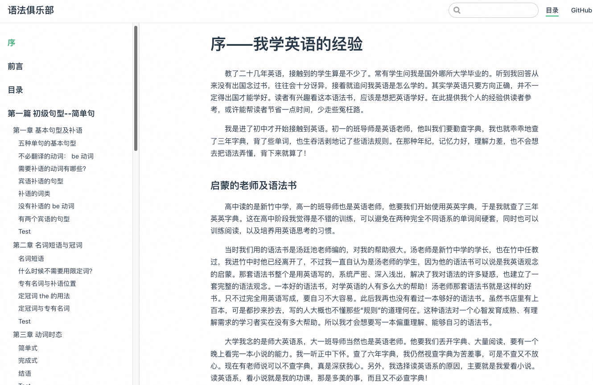This screenshot has width=593, height=385.
Task: Click paragraph starting 我是进了初中才开始接触到英语
Action: tap(375, 141)
